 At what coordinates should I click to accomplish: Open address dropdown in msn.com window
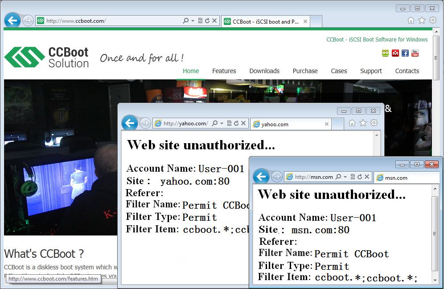tap(345, 177)
